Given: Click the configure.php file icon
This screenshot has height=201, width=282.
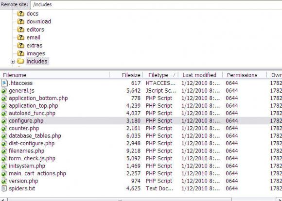Looking at the screenshot, I should [4, 121].
